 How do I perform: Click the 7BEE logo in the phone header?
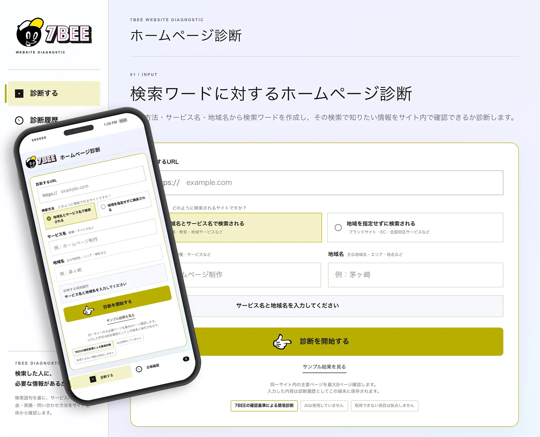click(x=41, y=161)
